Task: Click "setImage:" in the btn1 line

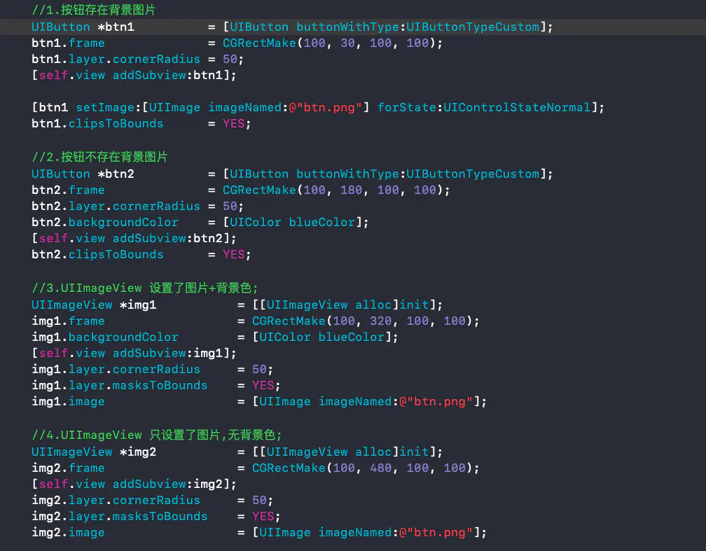Action: coord(109,108)
